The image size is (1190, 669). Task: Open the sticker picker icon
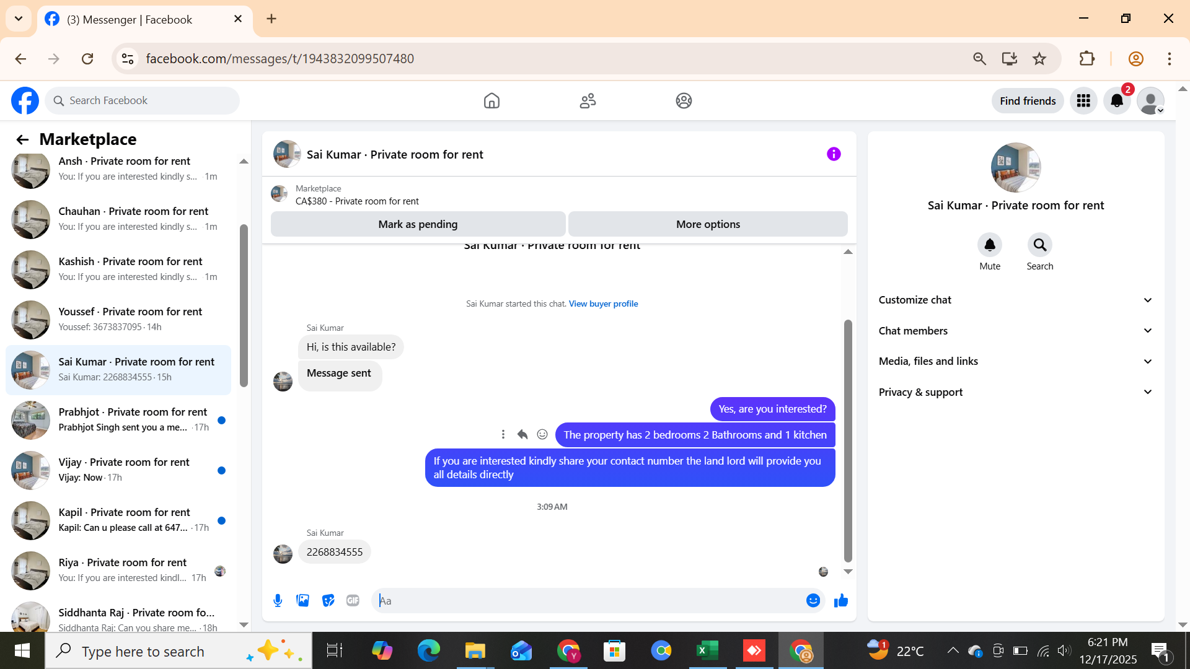tap(328, 600)
